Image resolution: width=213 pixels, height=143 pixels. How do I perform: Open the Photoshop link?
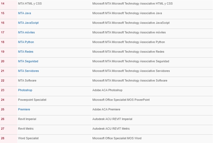click(x=25, y=90)
